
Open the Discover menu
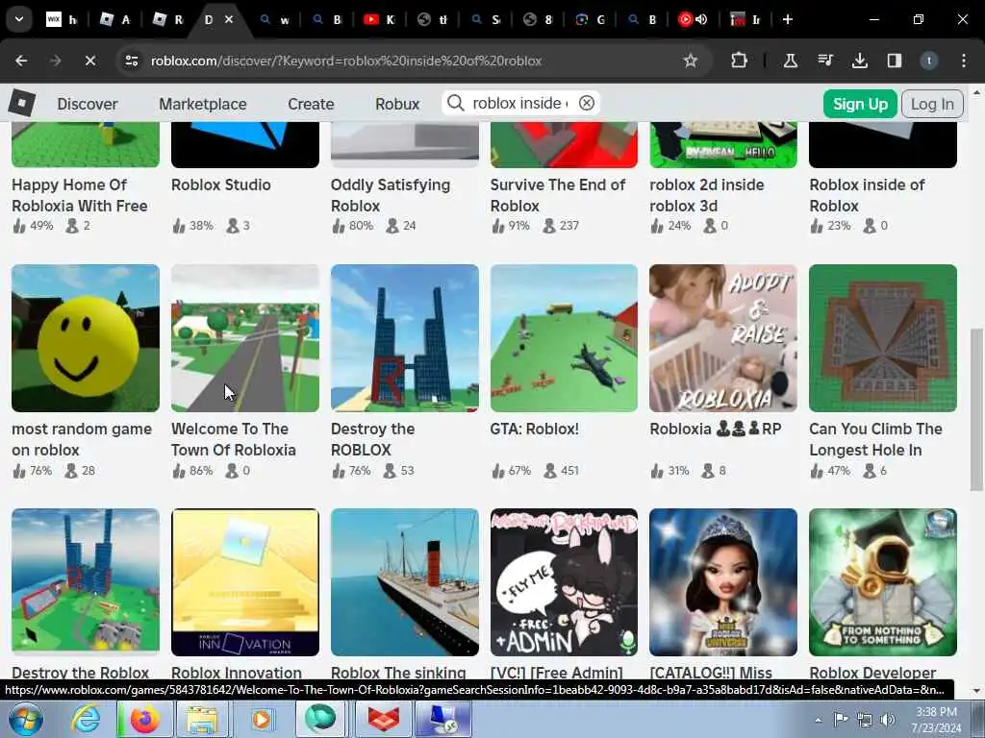point(88,104)
